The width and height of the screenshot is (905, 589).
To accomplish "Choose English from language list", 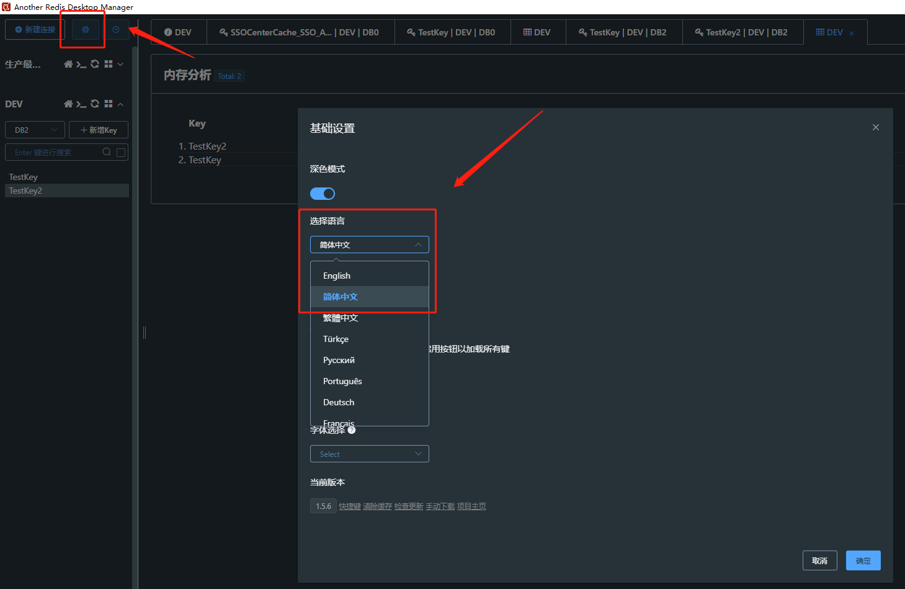I will click(370, 276).
